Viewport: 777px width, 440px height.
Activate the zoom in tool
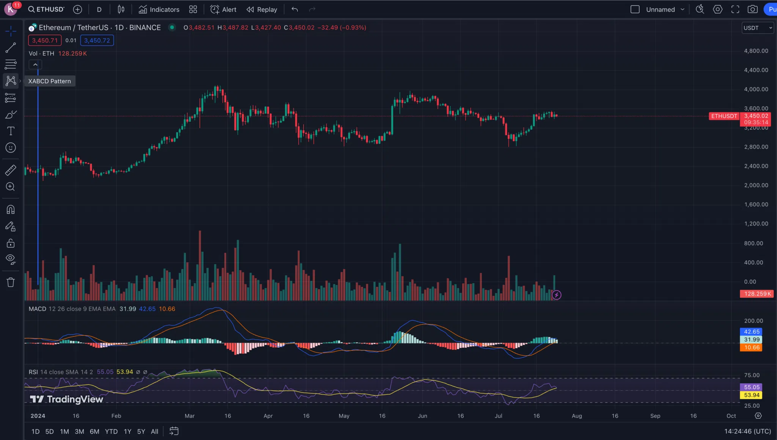click(11, 187)
